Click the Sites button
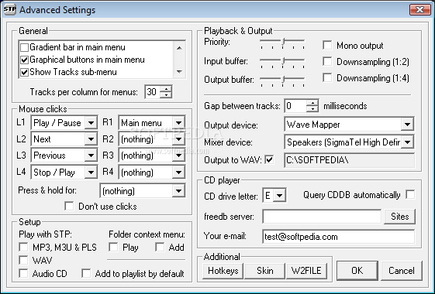This screenshot has width=435, height=294. [400, 216]
